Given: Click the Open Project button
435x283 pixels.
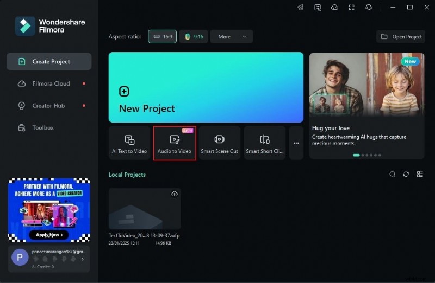Looking at the screenshot, I should [401, 37].
